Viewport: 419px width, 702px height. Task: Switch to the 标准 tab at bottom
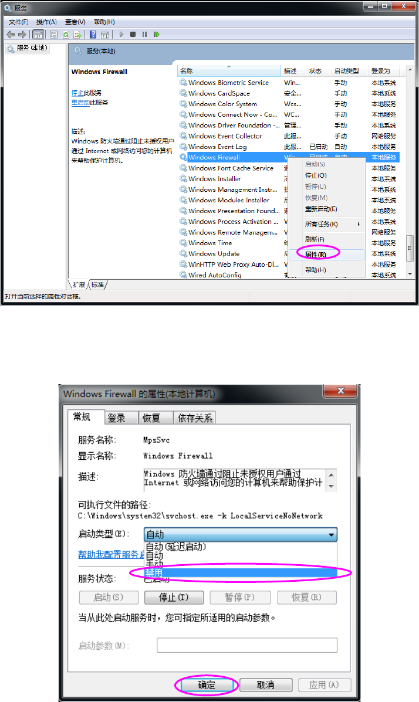(x=97, y=285)
